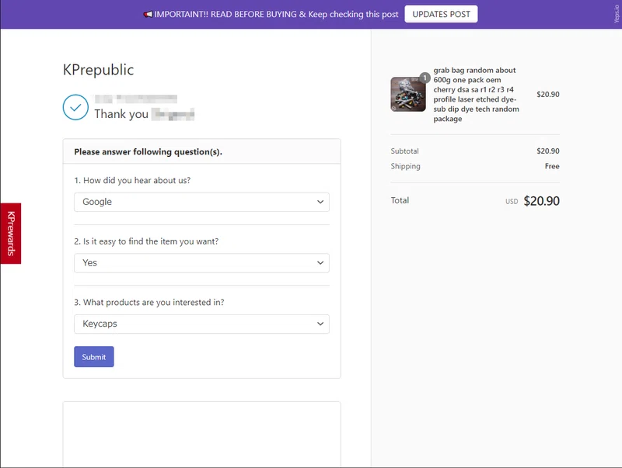Click the Subtotal label

[x=404, y=151]
